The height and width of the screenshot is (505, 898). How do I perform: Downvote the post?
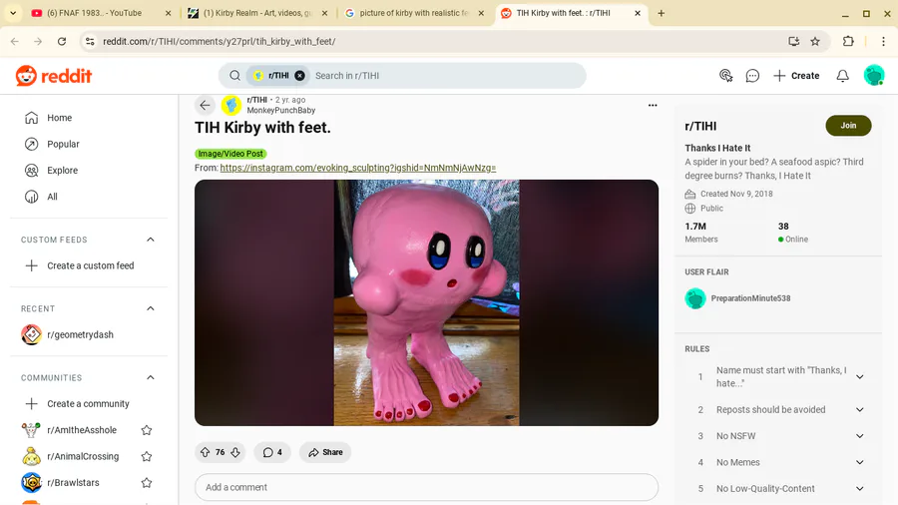coord(235,452)
